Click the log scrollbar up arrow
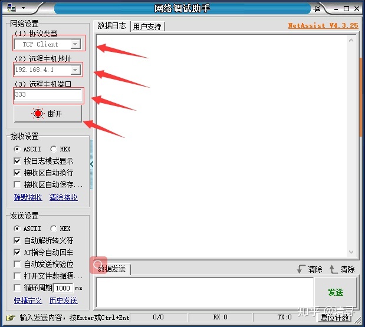 tap(351, 41)
